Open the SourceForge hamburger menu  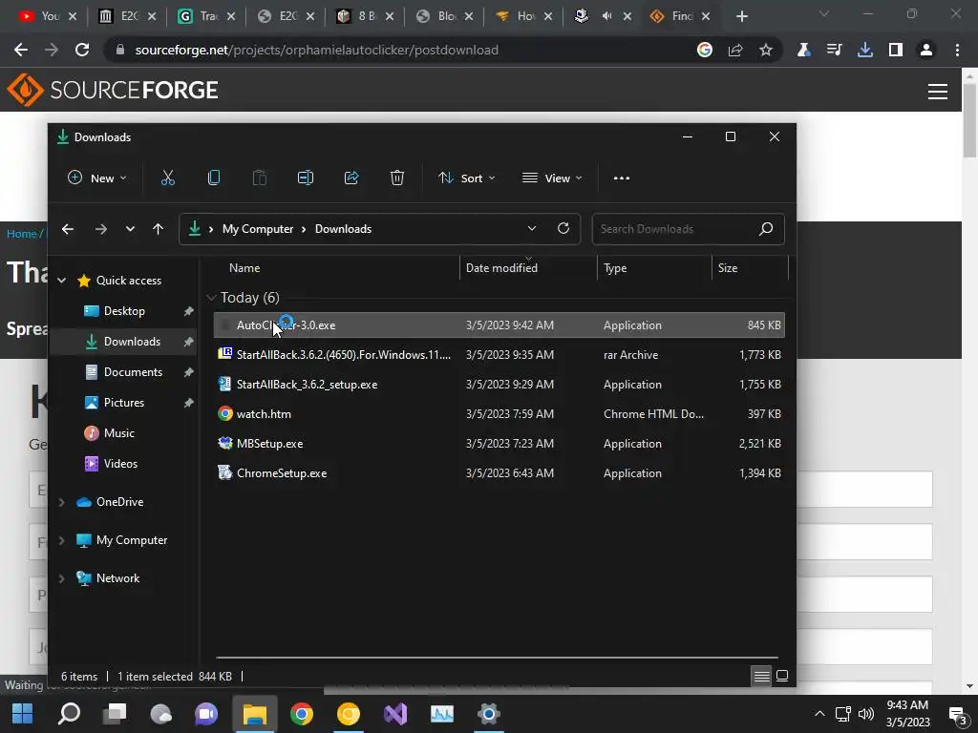[x=938, y=92]
